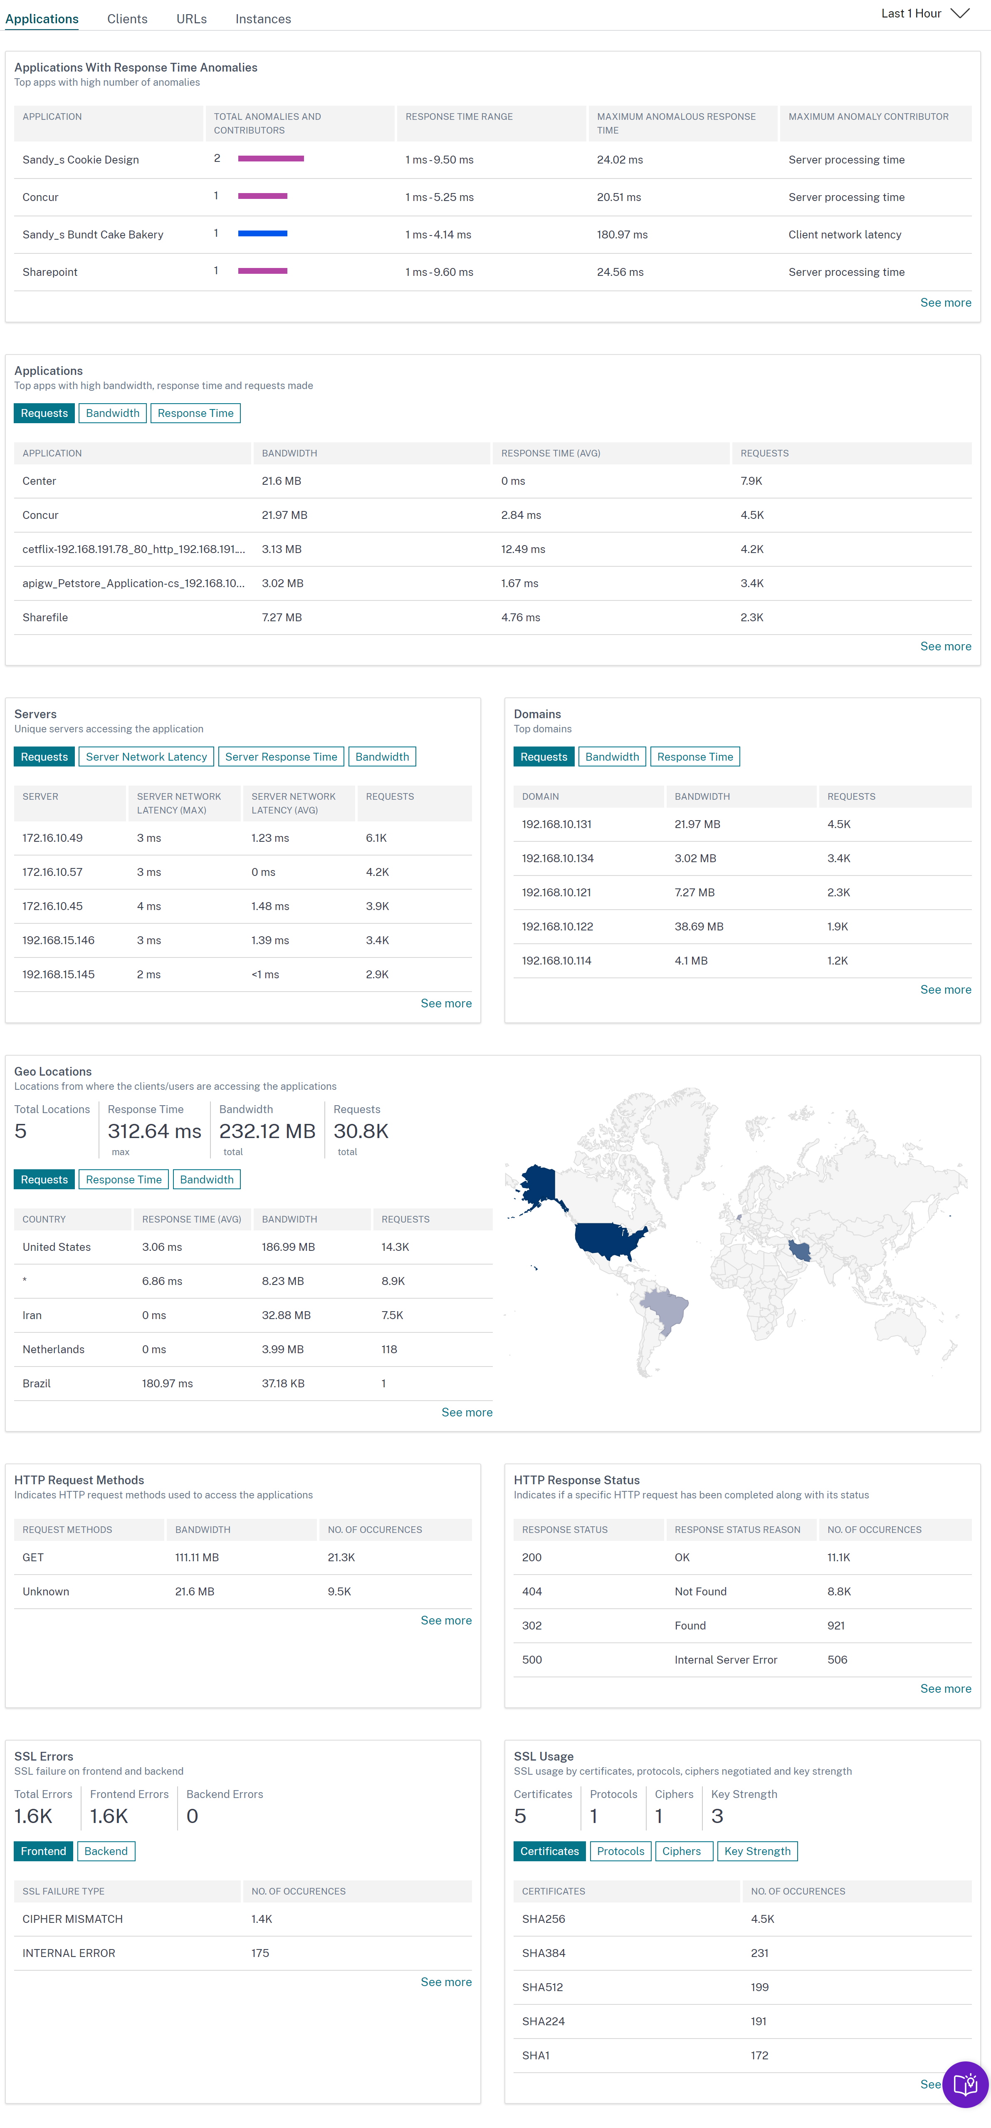See more HTTP Request Methods
This screenshot has width=991, height=2128.
(446, 1621)
